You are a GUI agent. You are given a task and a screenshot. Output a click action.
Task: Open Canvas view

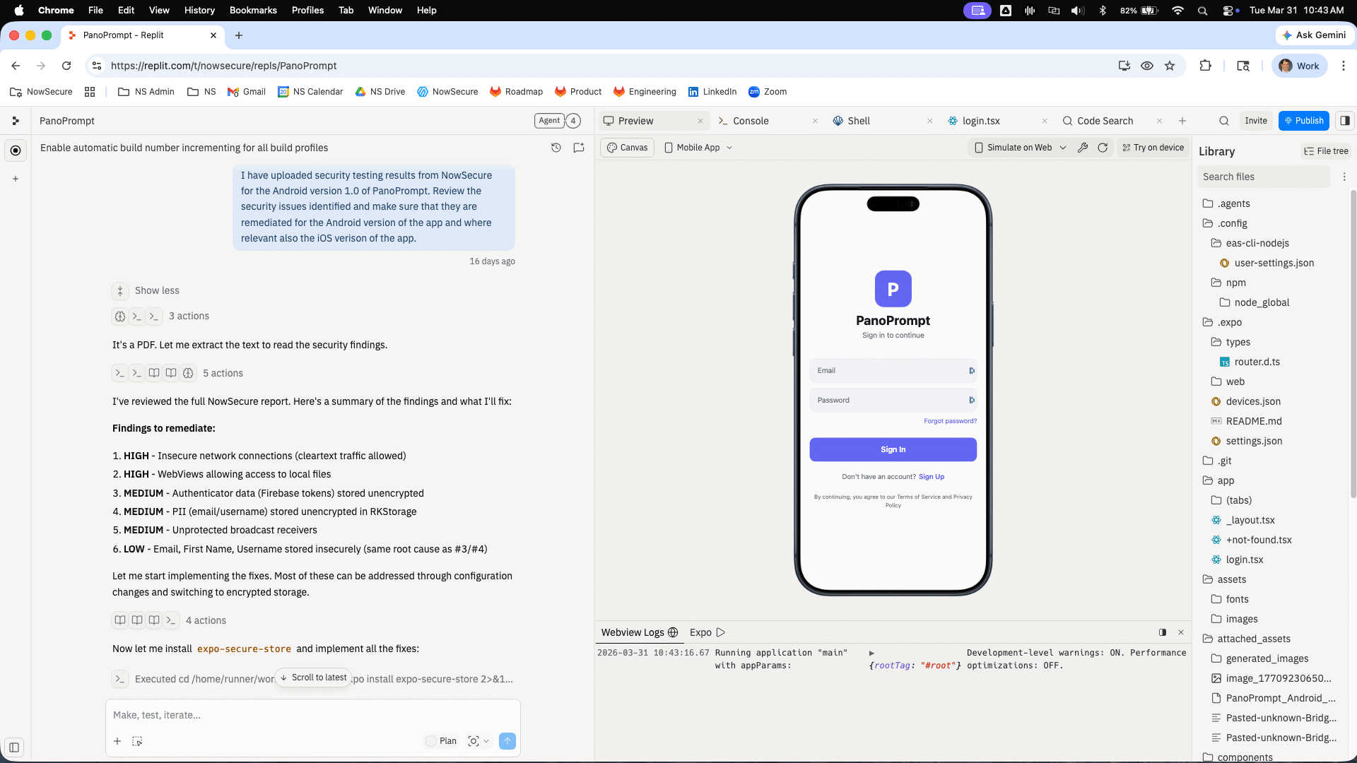[x=628, y=148]
